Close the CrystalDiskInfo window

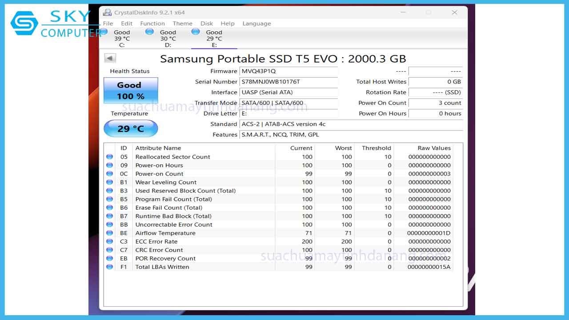click(x=454, y=12)
